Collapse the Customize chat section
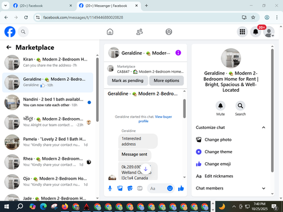Screen dimensions: 283x212 point(231,128)
